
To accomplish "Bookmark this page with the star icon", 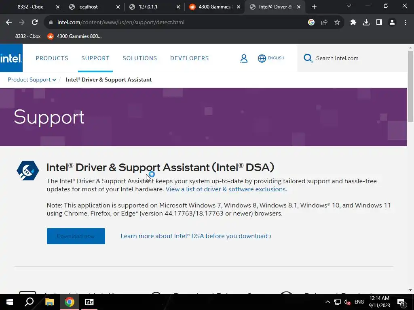I will click(x=337, y=23).
